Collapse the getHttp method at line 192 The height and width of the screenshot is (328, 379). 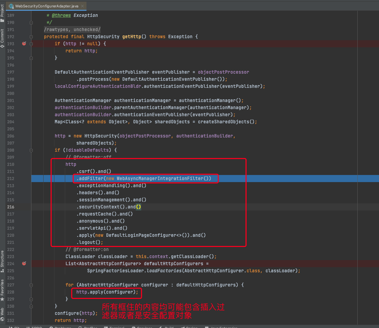coord(31,36)
